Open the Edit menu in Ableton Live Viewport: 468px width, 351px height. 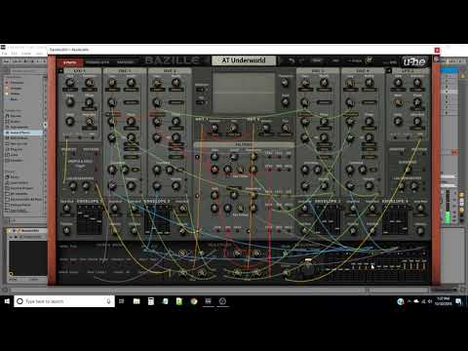[15, 54]
